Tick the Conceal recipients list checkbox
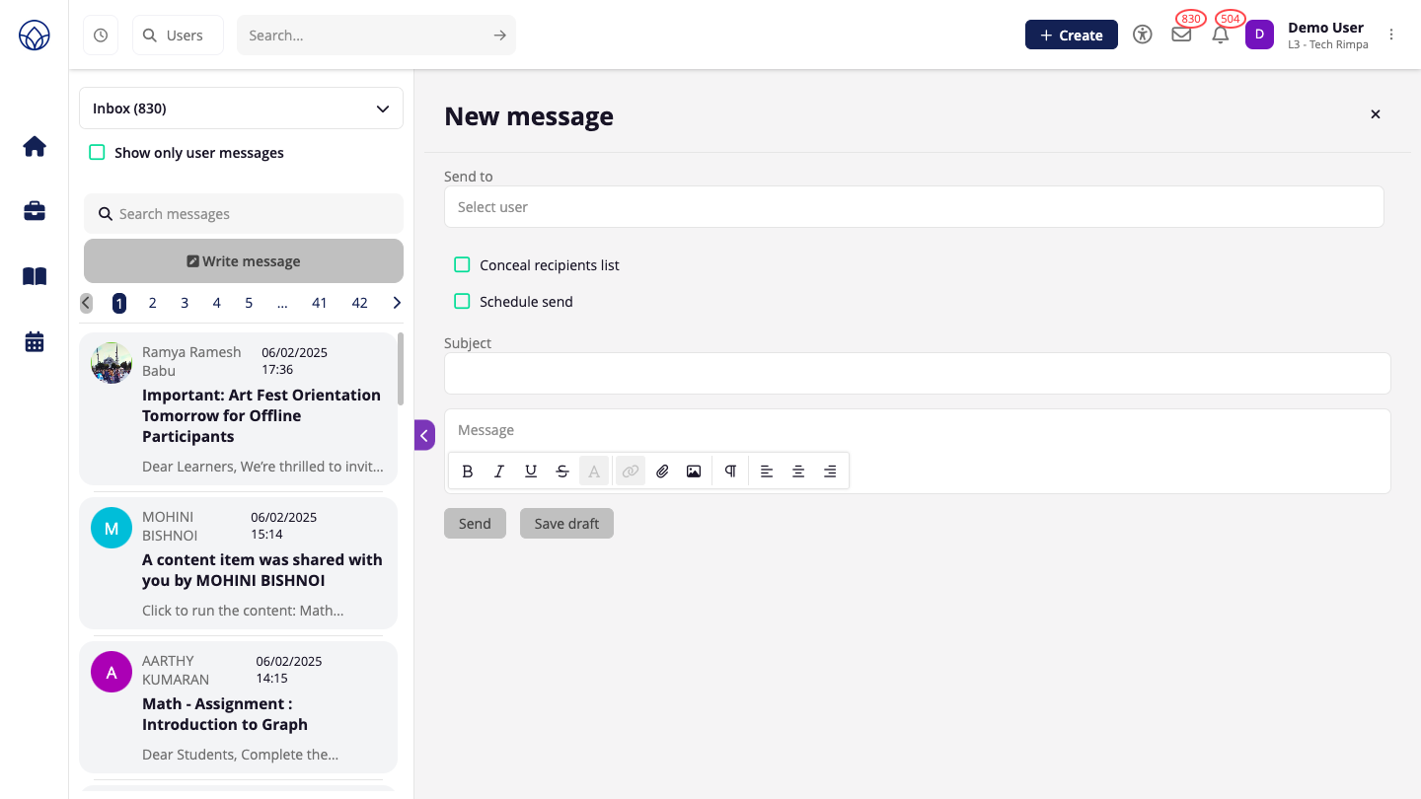This screenshot has width=1421, height=799. click(462, 264)
